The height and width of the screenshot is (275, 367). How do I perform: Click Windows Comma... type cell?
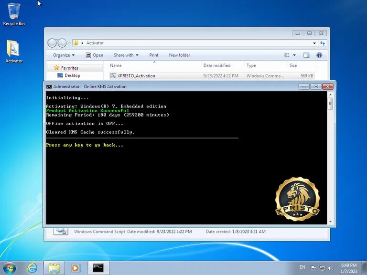265,76
